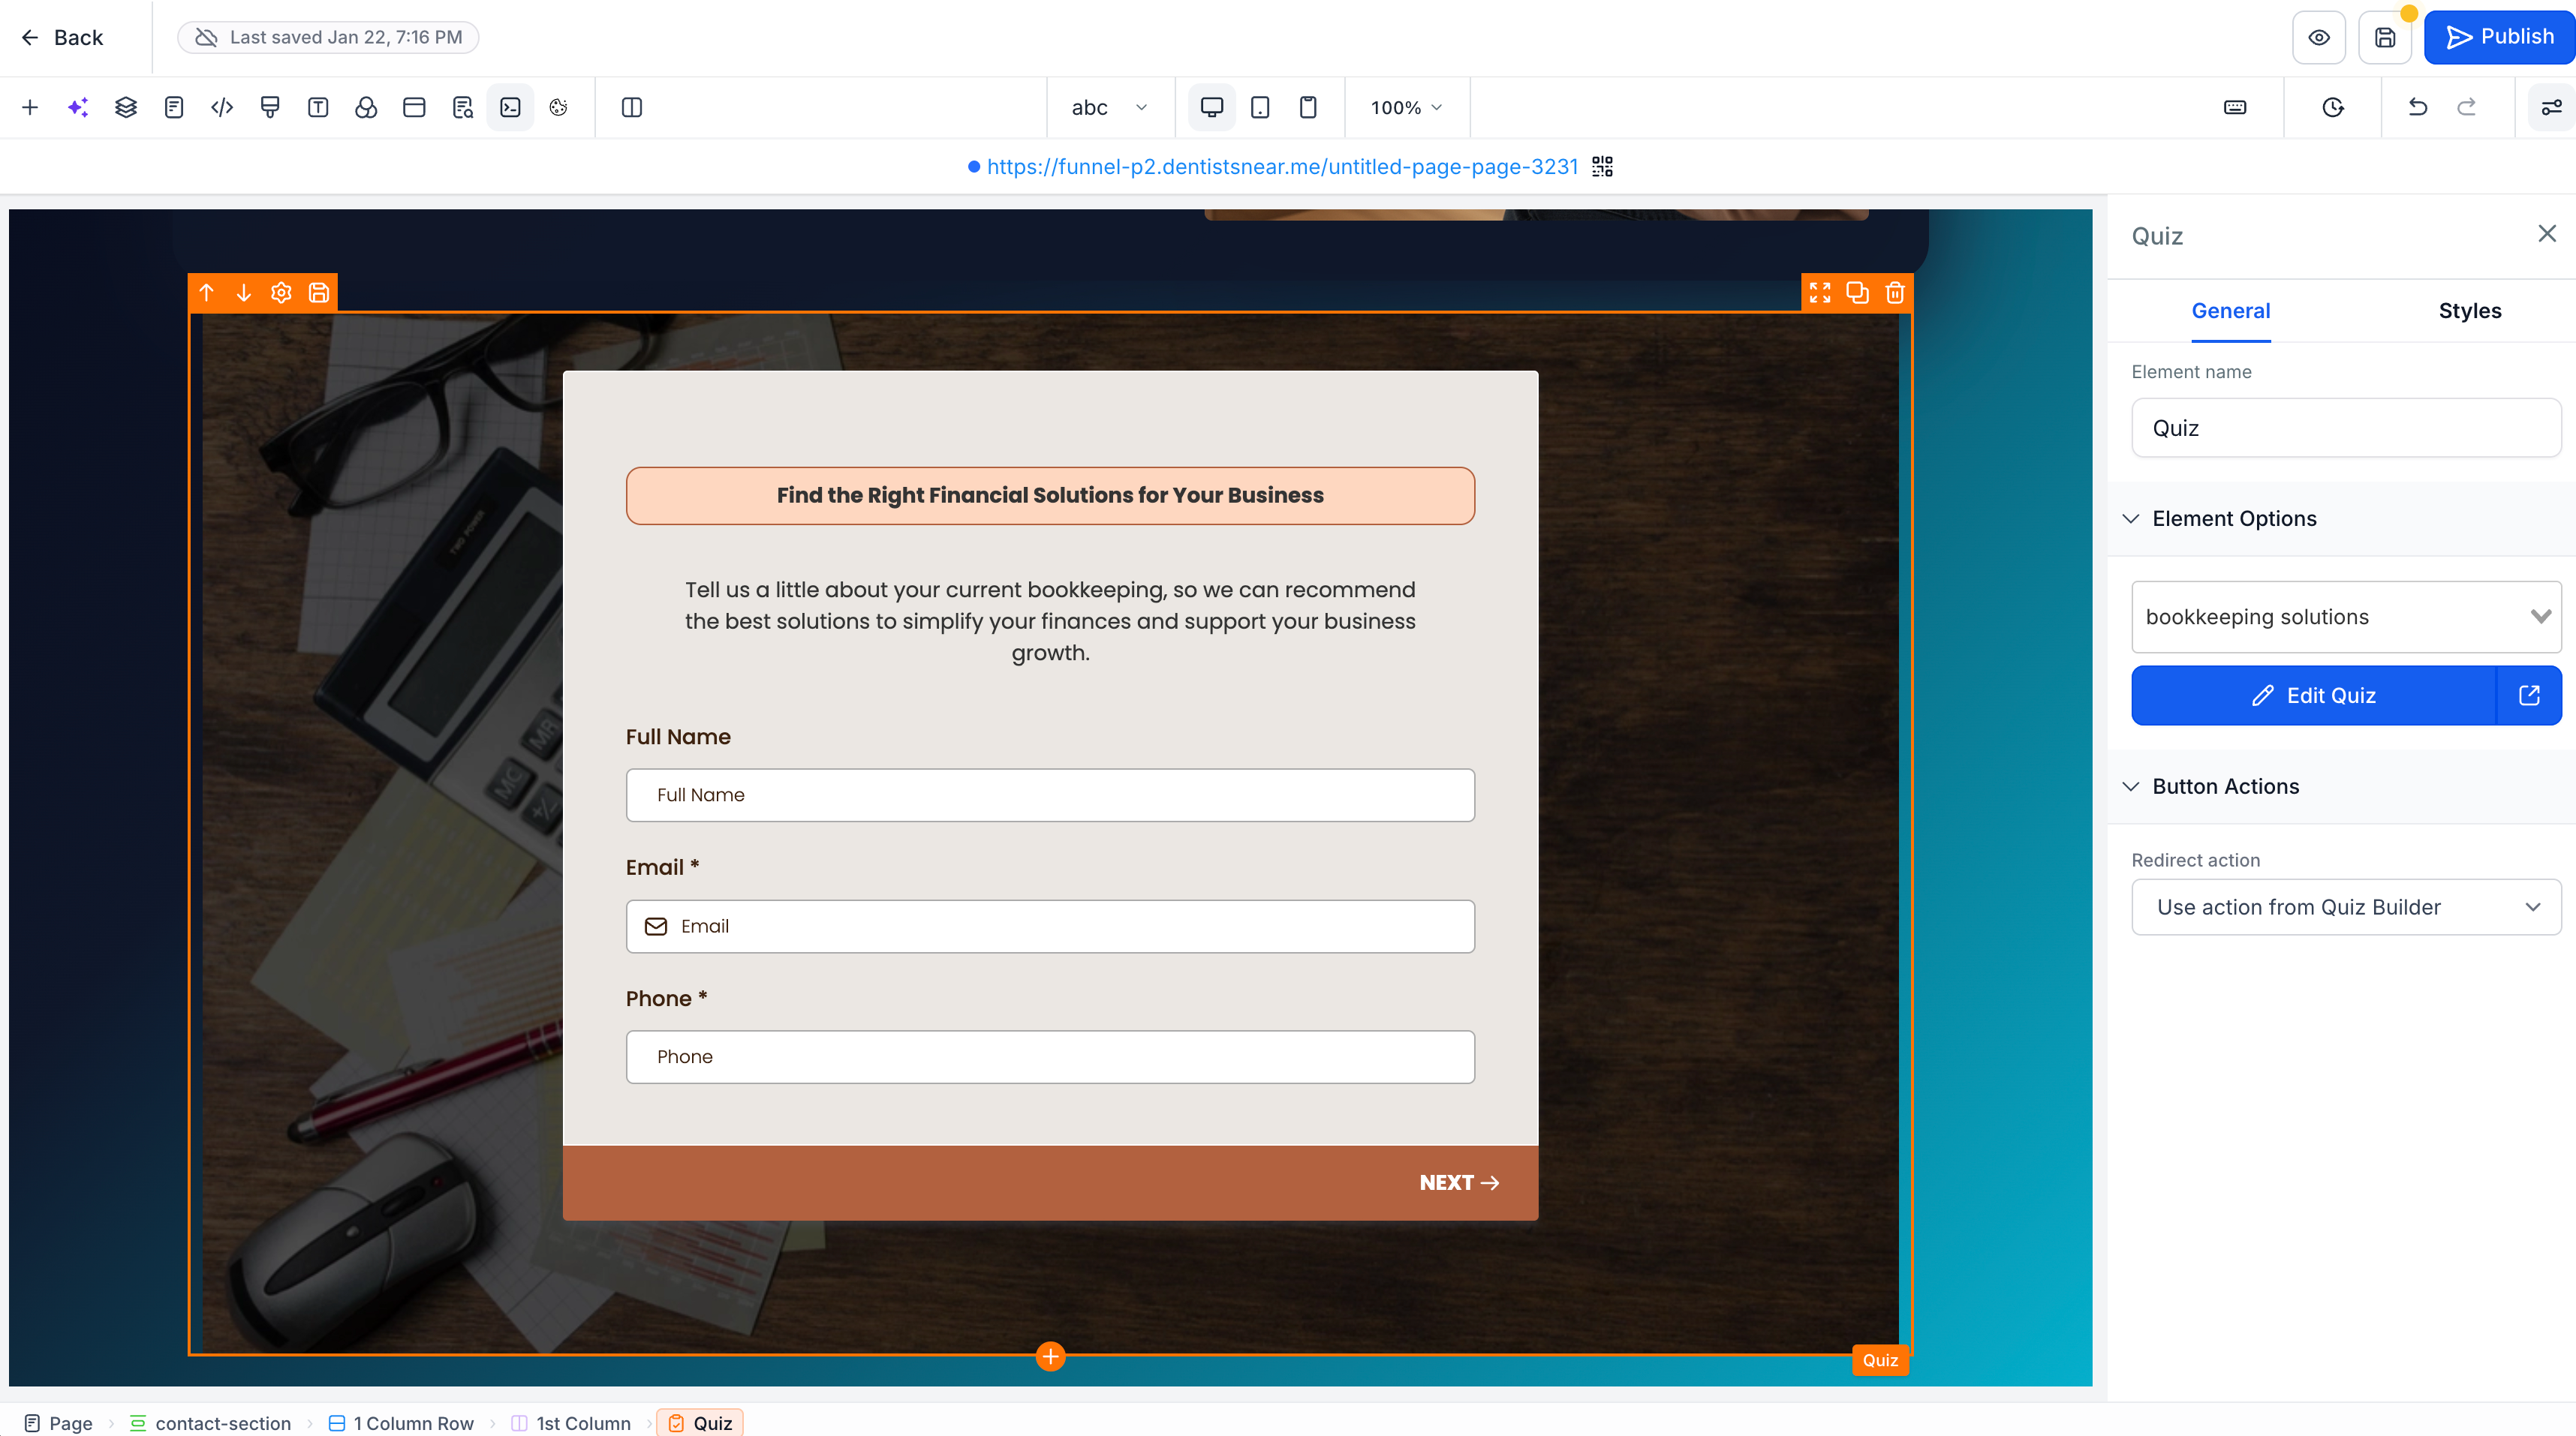Click the Email input field
The height and width of the screenshot is (1436, 2576).
pyautogui.click(x=1050, y=927)
